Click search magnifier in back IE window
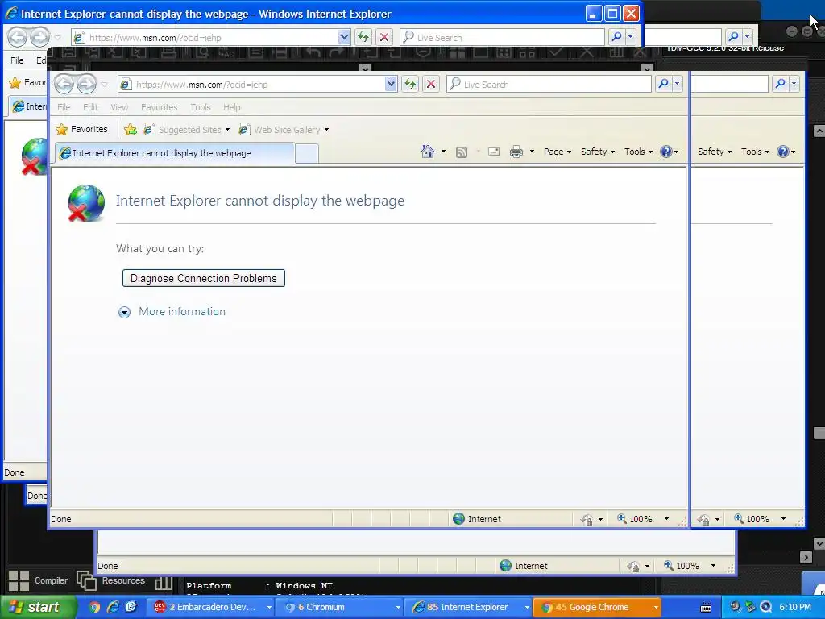 coord(616,37)
